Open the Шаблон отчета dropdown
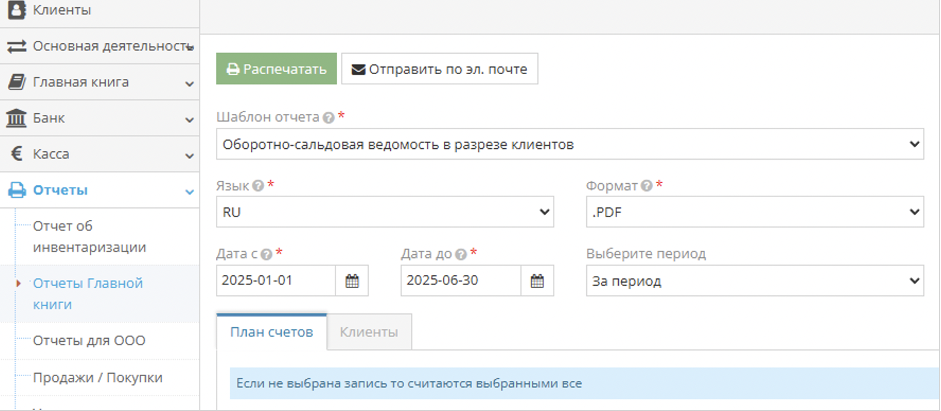 pyautogui.click(x=569, y=144)
